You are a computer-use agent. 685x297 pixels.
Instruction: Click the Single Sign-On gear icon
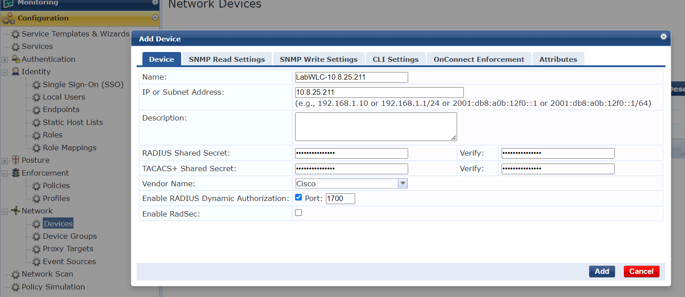(x=36, y=84)
